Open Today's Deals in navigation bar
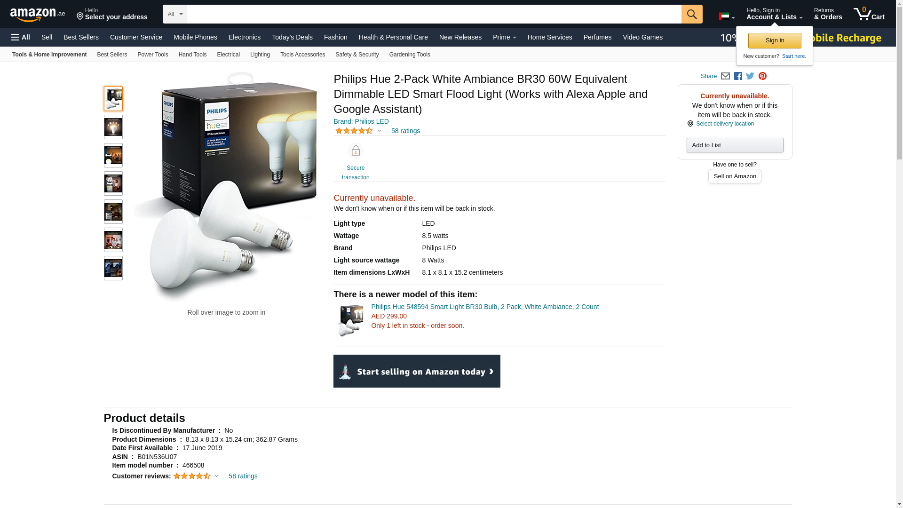The image size is (903, 508). click(292, 37)
